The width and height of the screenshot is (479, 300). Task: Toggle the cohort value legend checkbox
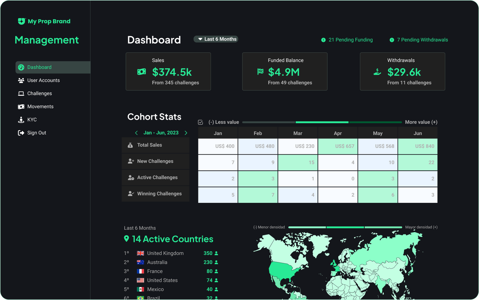pyautogui.click(x=201, y=122)
